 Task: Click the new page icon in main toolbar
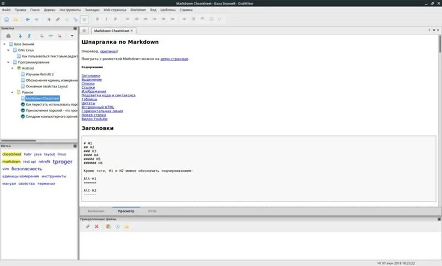tap(7, 20)
